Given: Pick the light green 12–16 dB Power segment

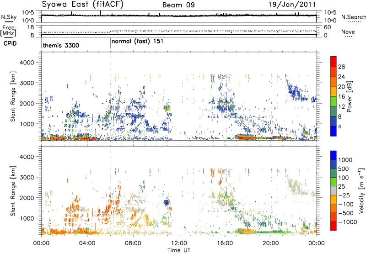Looking at the screenshot, I should tap(334, 101).
